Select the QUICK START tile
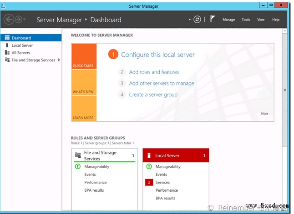The width and height of the screenshot is (294, 214). coord(84,56)
